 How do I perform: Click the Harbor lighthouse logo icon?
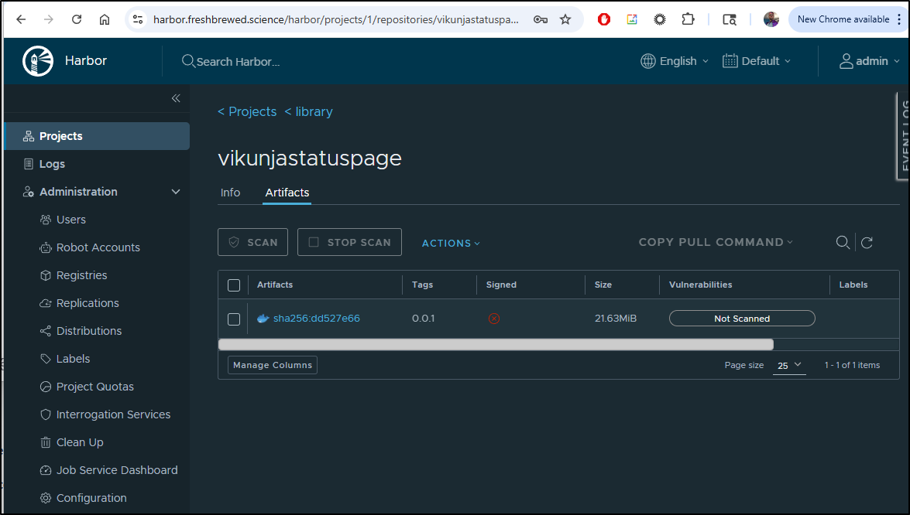(38, 61)
